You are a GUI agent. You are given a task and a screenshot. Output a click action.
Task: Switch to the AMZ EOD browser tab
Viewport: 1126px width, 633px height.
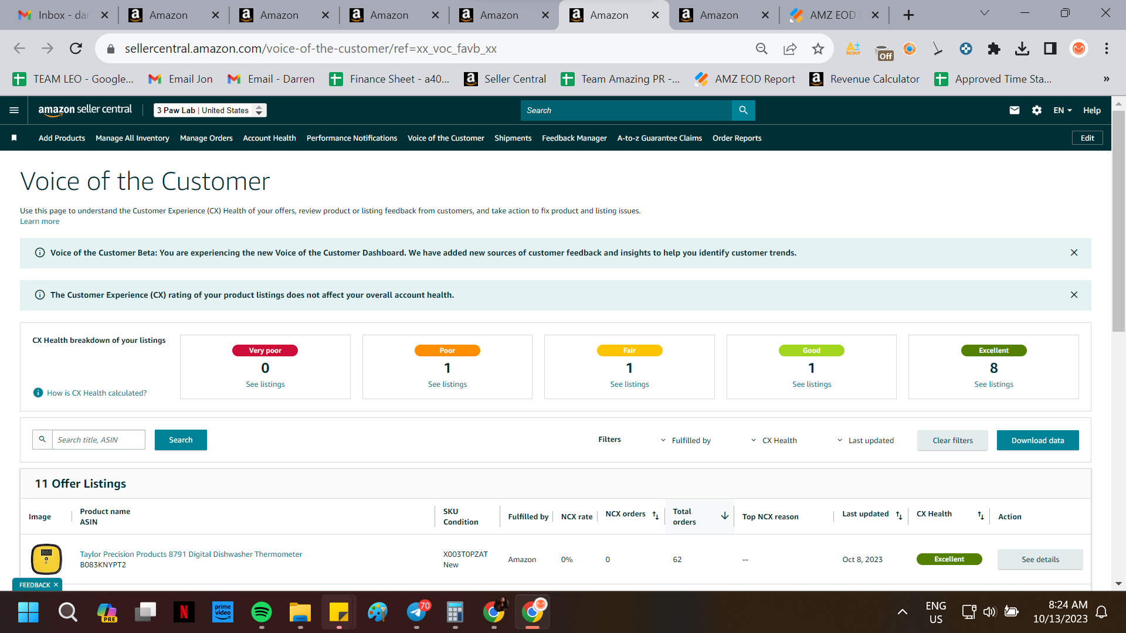tap(833, 15)
